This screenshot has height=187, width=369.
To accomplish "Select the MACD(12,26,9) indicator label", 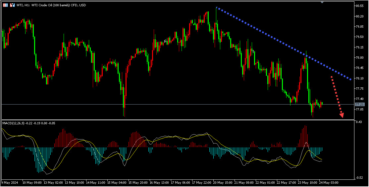I will click(x=13, y=123).
